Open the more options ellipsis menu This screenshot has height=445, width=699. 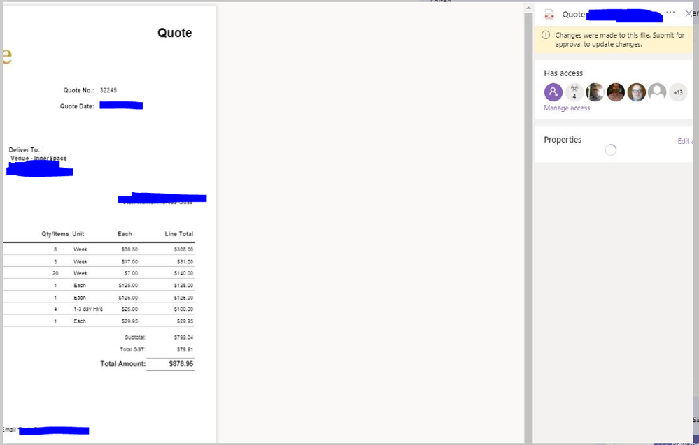pyautogui.click(x=670, y=13)
